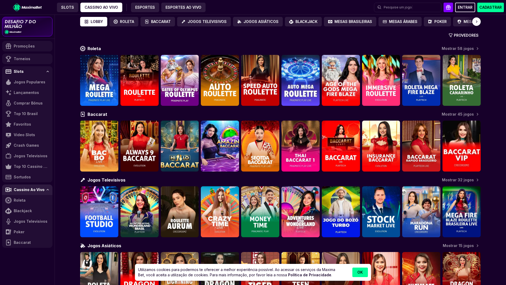Image resolution: width=506 pixels, height=285 pixels.
Task: Click the MaximaBet logo
Action: pyautogui.click(x=27, y=7)
